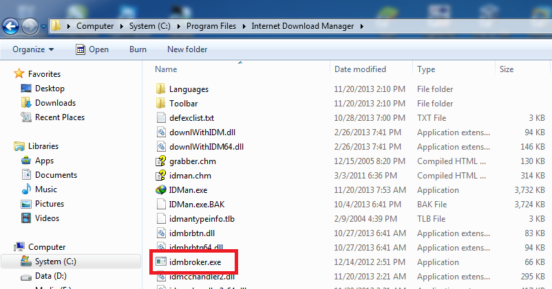The image size is (552, 289).
Task: Open the recent locations dropdown arrow
Action: 43,26
